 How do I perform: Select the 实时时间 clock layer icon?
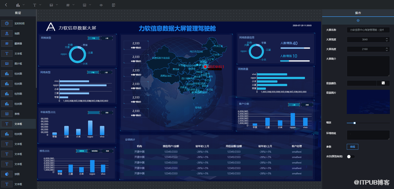pos(7,23)
